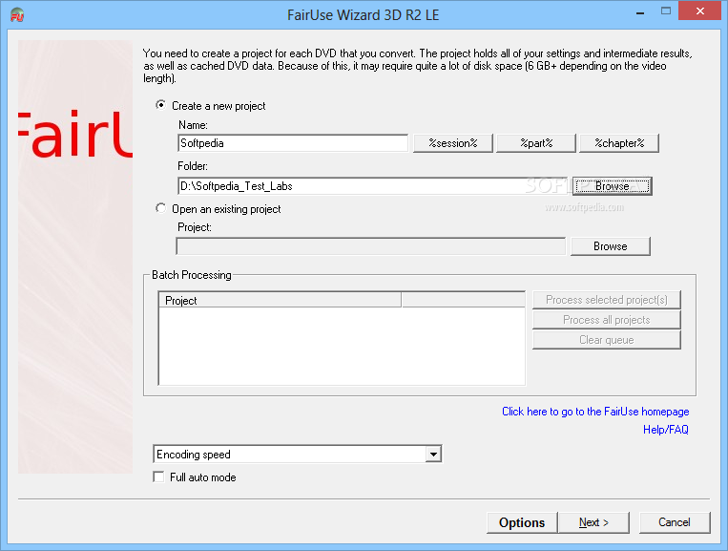Browse for an existing project file

pos(610,246)
